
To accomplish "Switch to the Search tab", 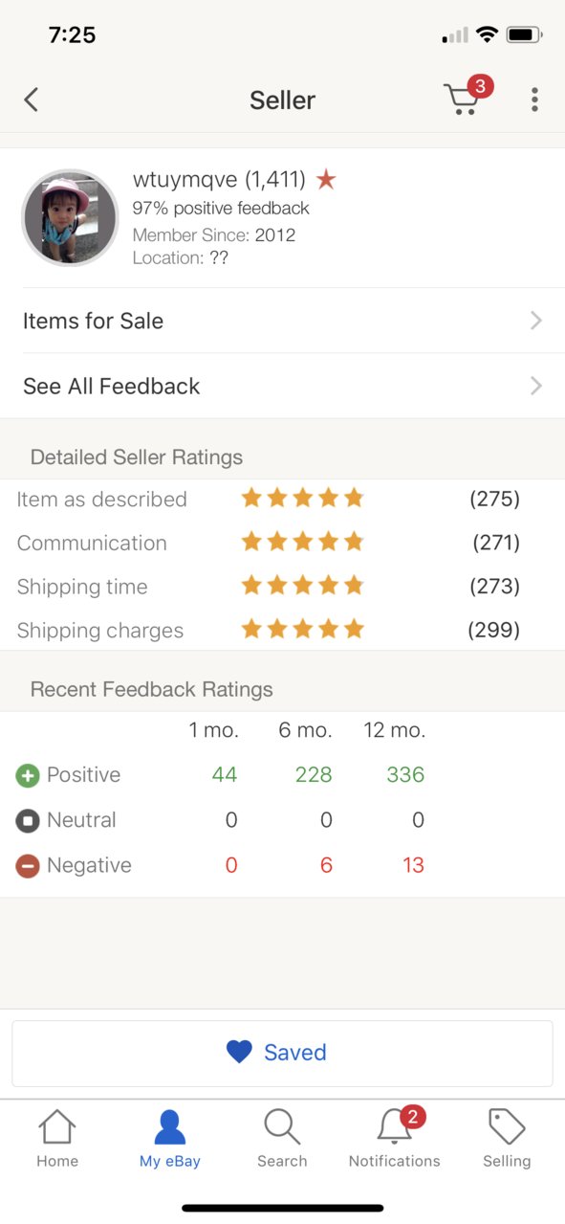I will (282, 1139).
